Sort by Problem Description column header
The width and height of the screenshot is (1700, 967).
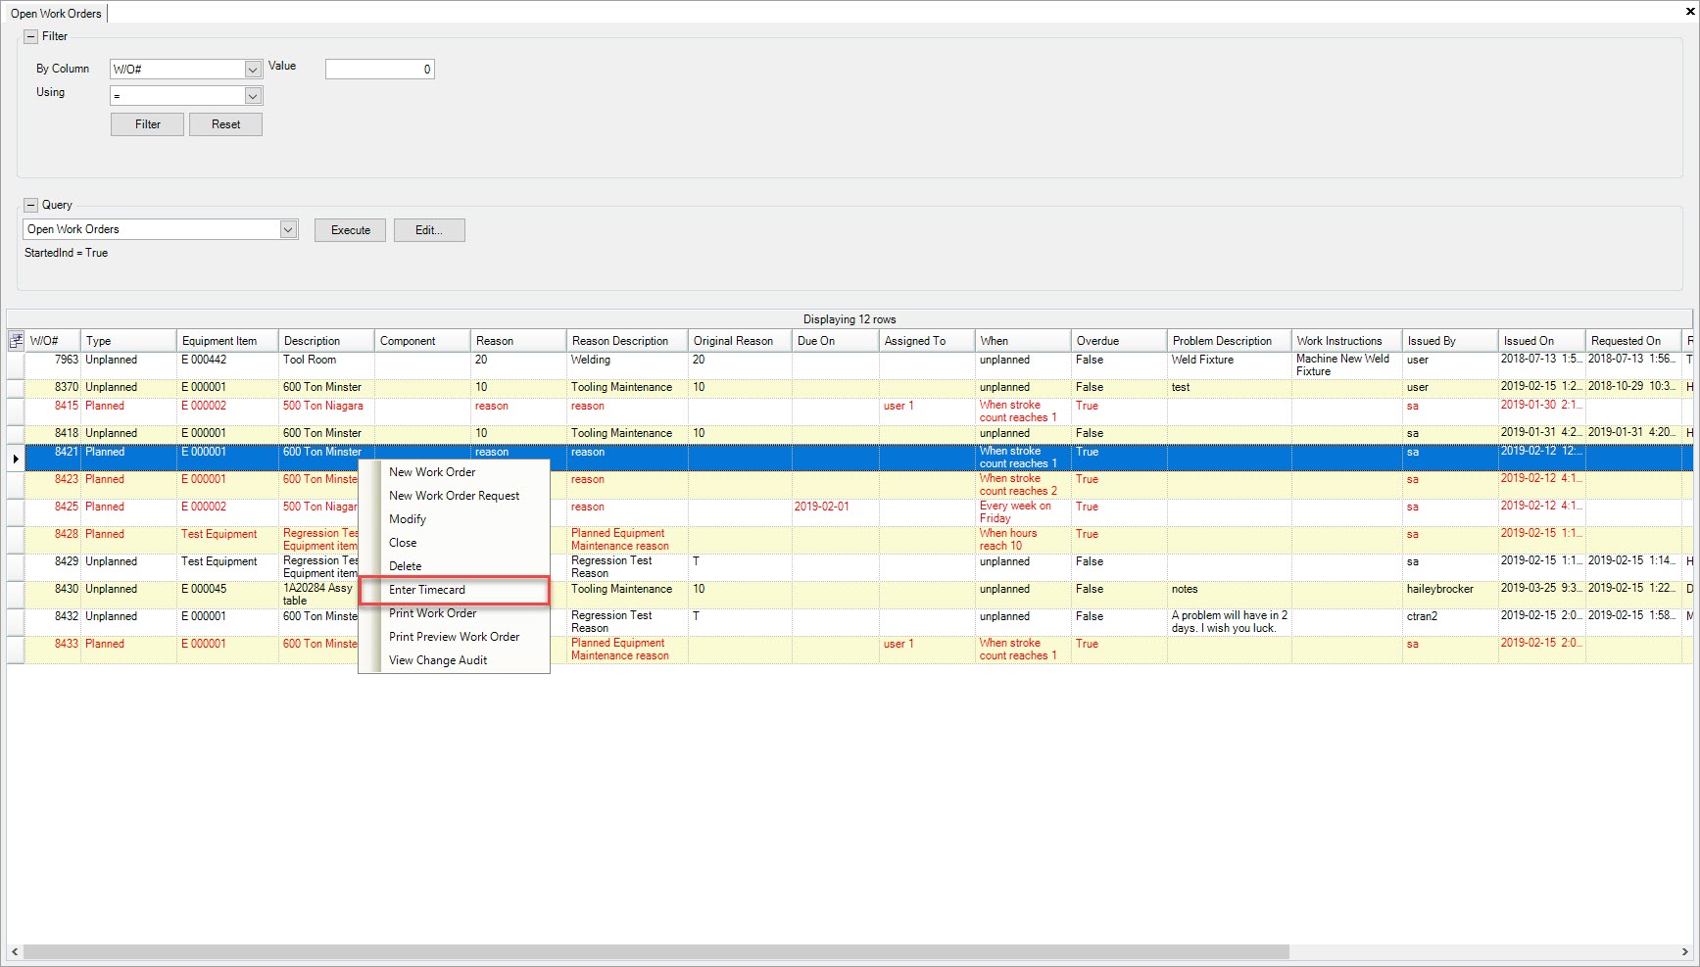[1230, 341]
